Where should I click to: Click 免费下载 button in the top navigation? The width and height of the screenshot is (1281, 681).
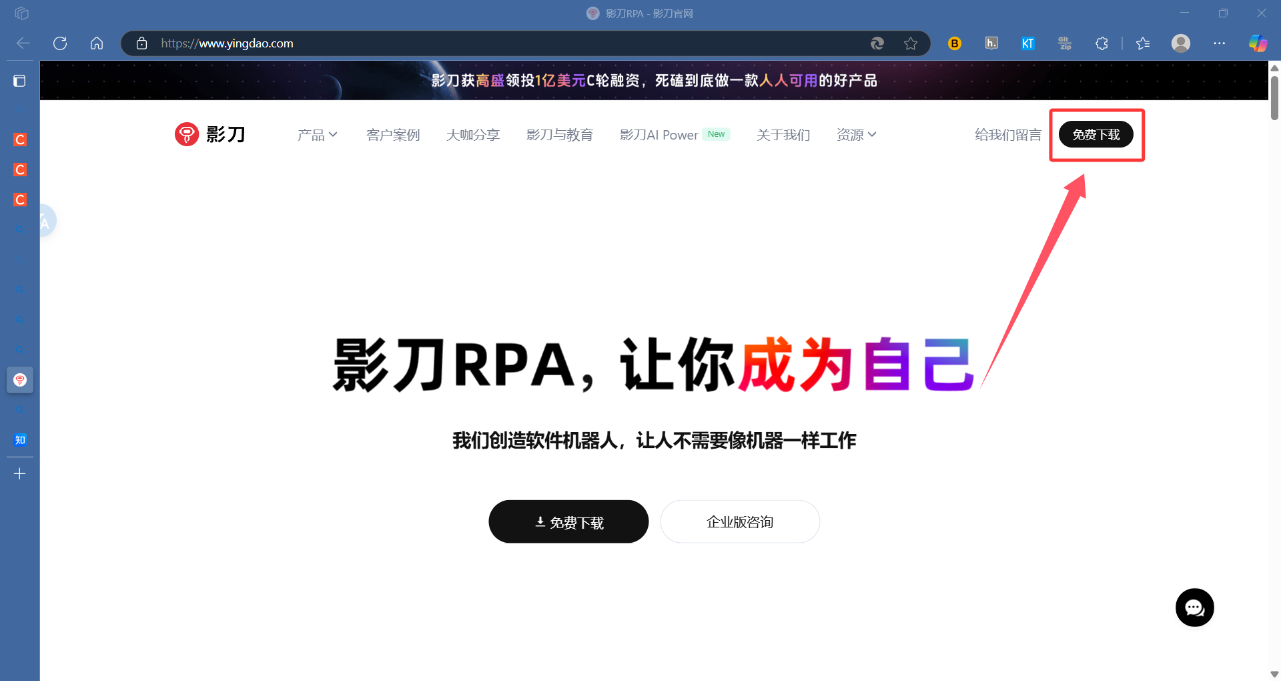1096,135
